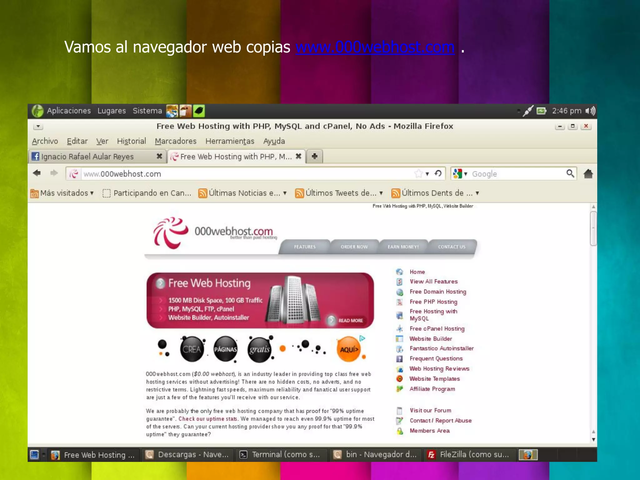Open a new tab with plus button
The image size is (640, 480).
(x=315, y=156)
